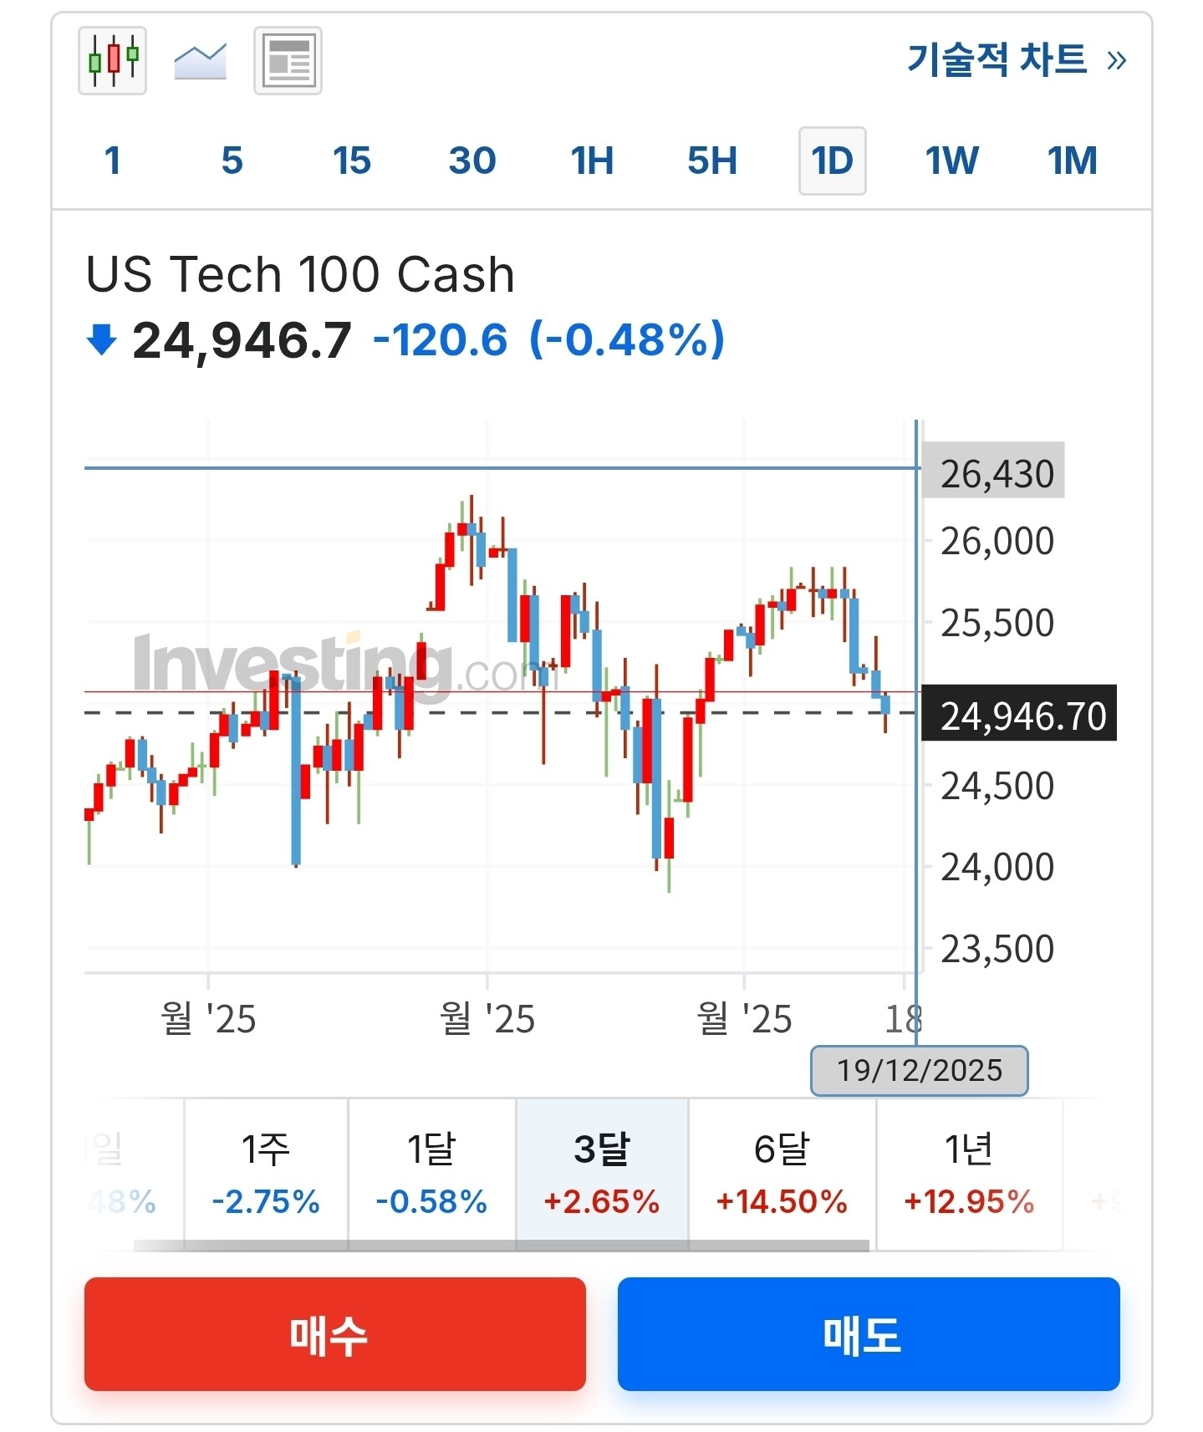Switch to the 1W interval
This screenshot has height=1432, width=1203.
click(x=951, y=161)
